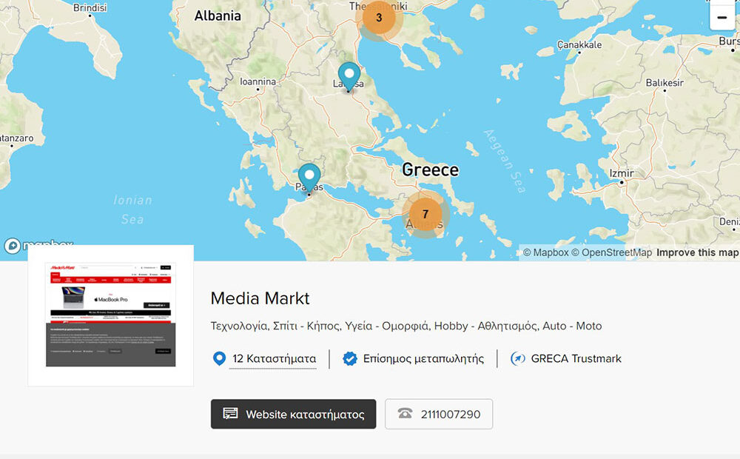Select the Larissa store map pin
The image size is (740, 459).
(x=349, y=76)
